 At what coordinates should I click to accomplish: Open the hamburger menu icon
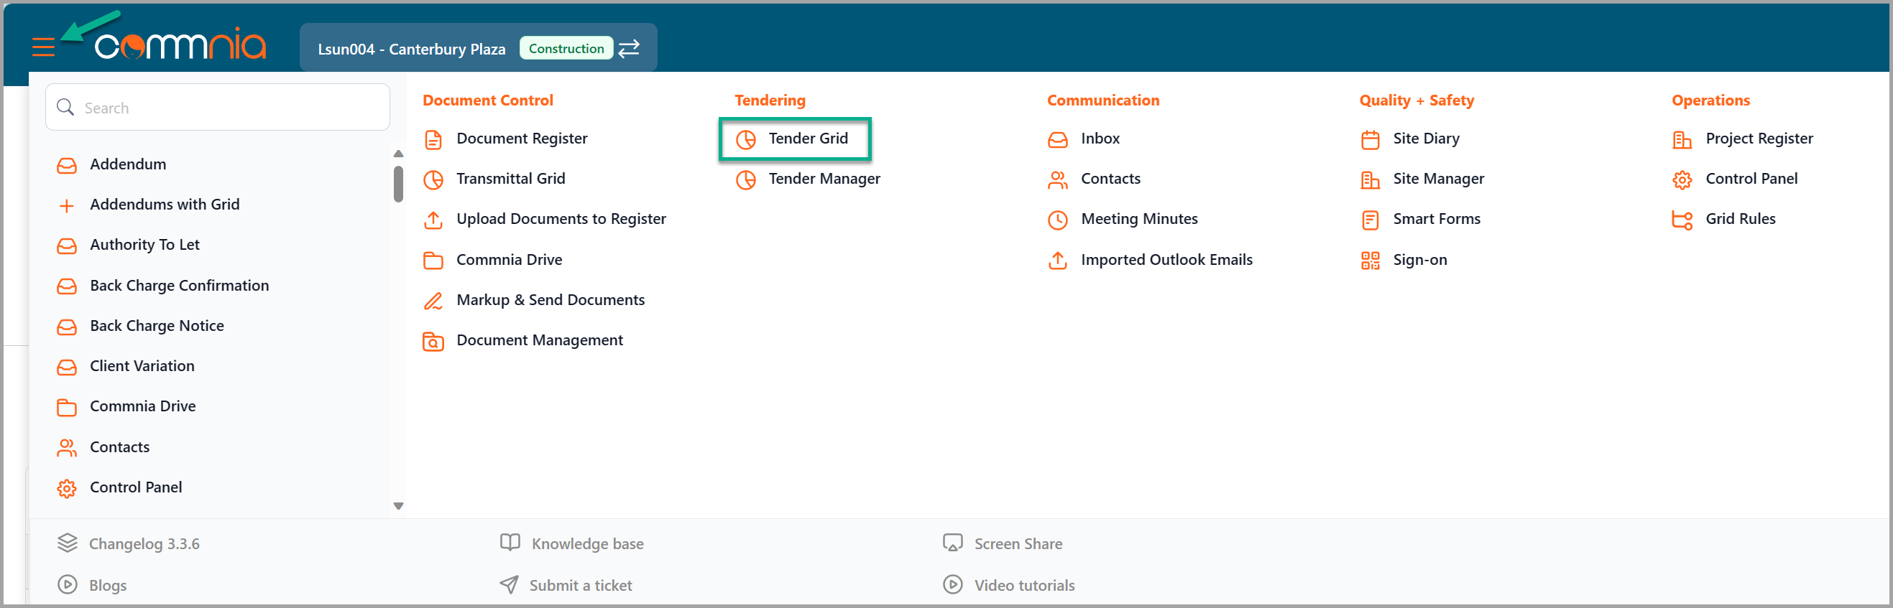coord(43,47)
